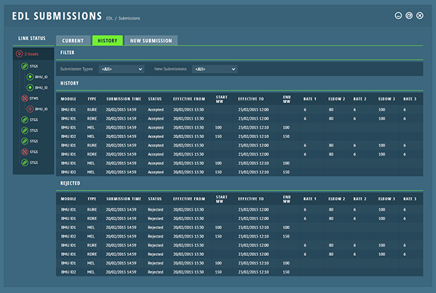436x293 pixels.
Task: Click Type header in Rejected table
Action: (x=92, y=198)
